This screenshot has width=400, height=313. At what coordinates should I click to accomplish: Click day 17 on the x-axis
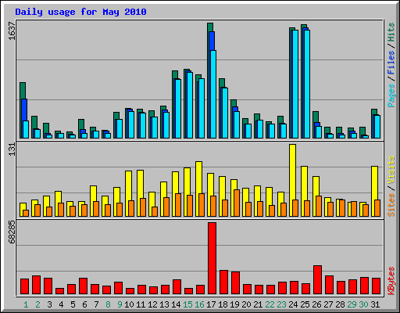(211, 304)
